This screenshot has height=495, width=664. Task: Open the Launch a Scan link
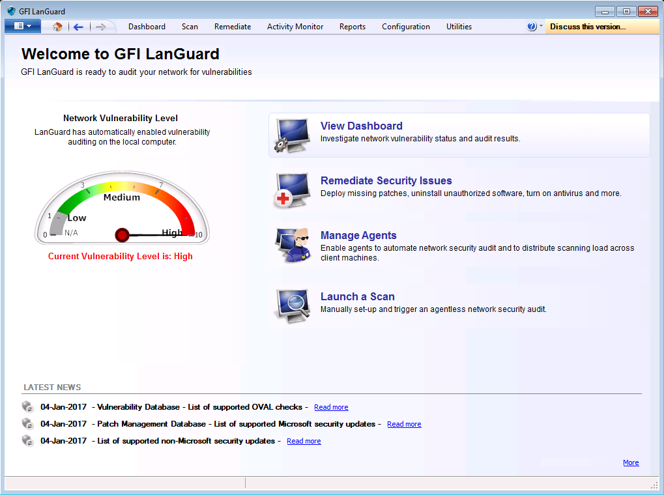point(357,296)
